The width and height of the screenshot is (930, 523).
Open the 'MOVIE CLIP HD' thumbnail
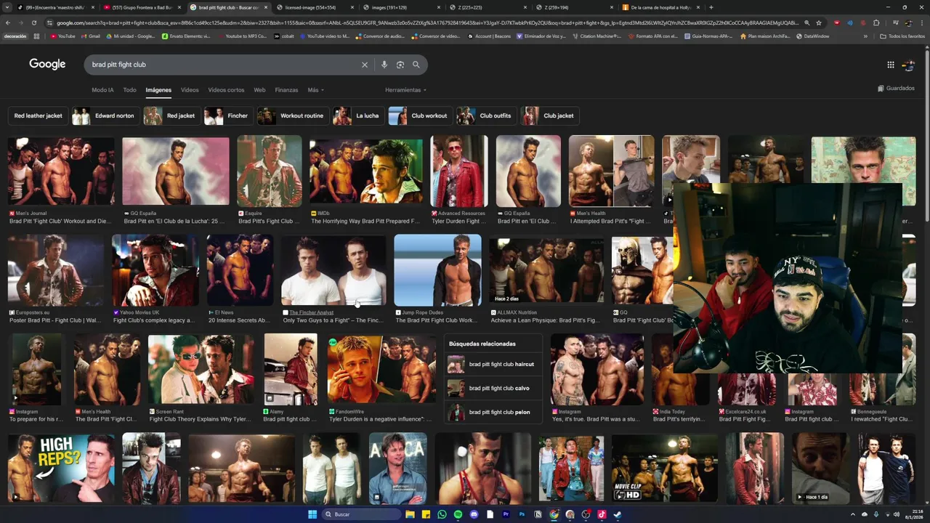pyautogui.click(x=664, y=469)
